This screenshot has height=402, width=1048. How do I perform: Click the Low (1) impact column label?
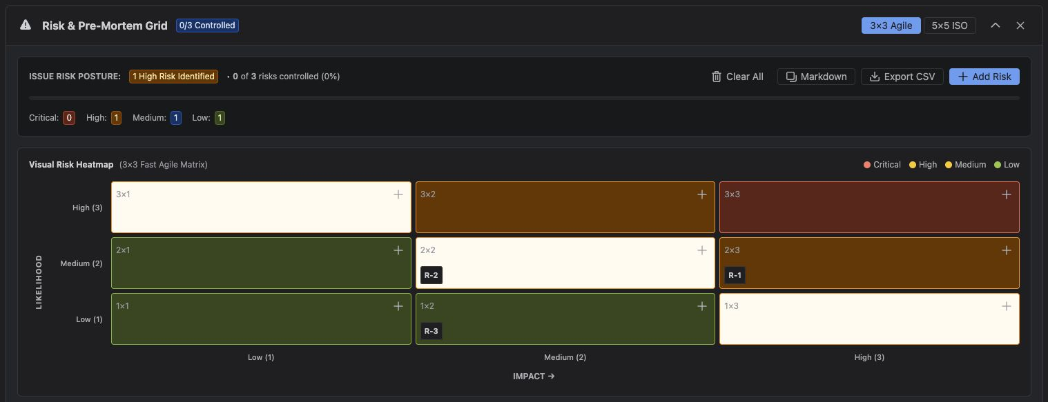click(261, 357)
